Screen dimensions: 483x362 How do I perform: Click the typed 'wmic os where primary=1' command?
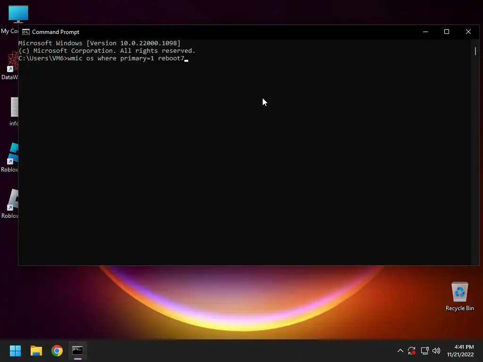coord(110,58)
